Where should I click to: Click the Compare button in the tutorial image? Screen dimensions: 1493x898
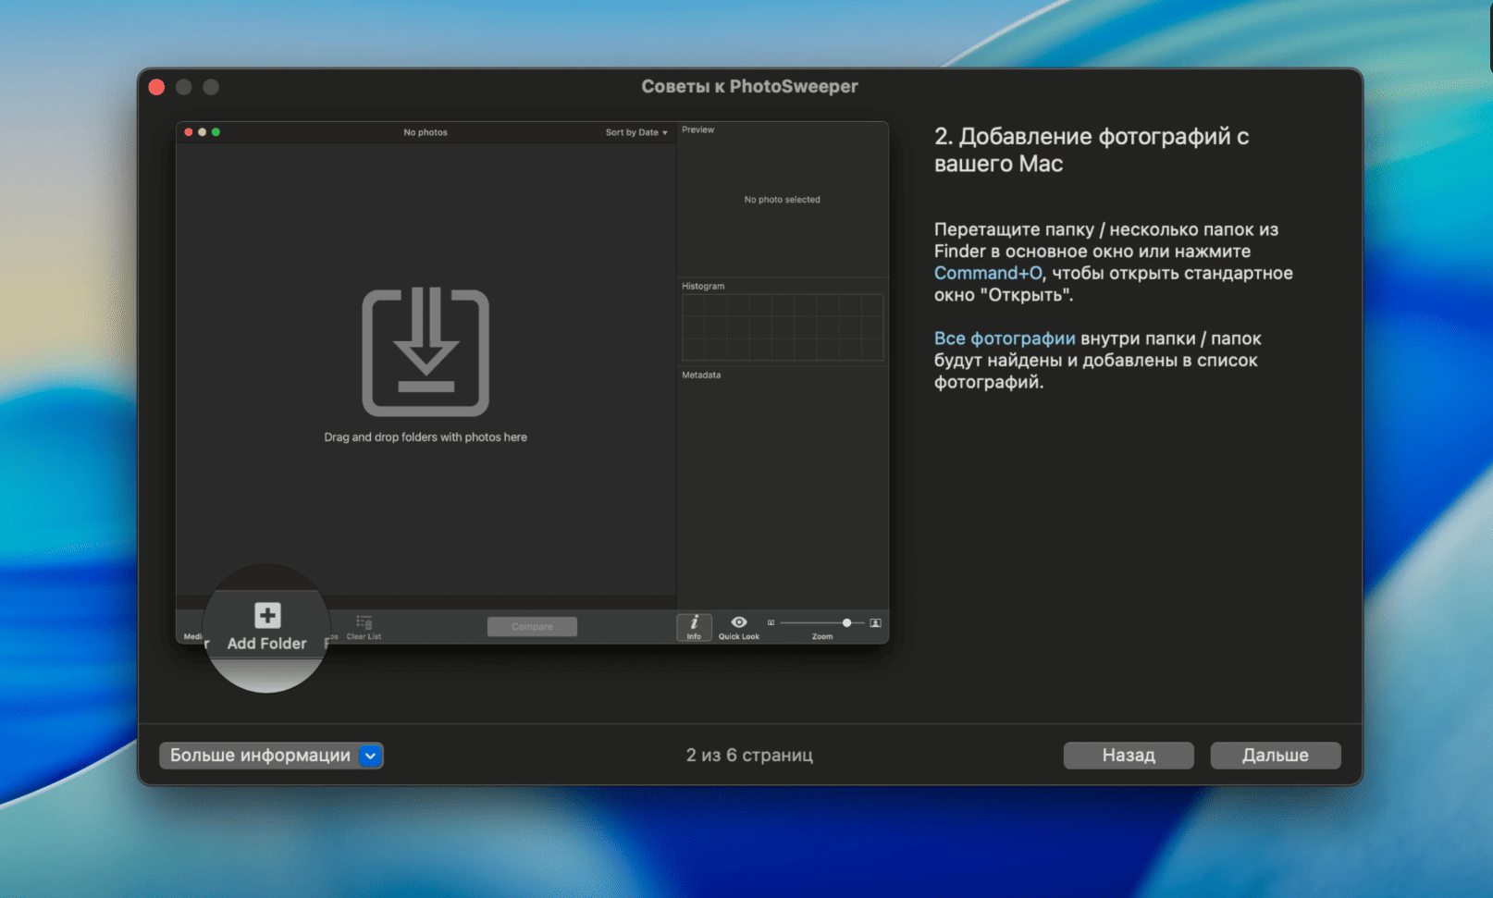532,627
